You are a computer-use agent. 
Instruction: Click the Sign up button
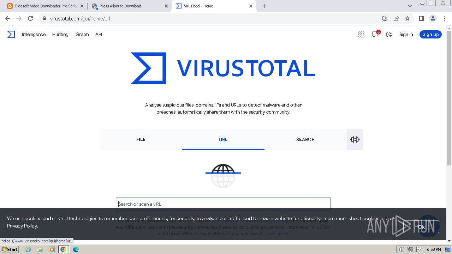[x=430, y=34]
